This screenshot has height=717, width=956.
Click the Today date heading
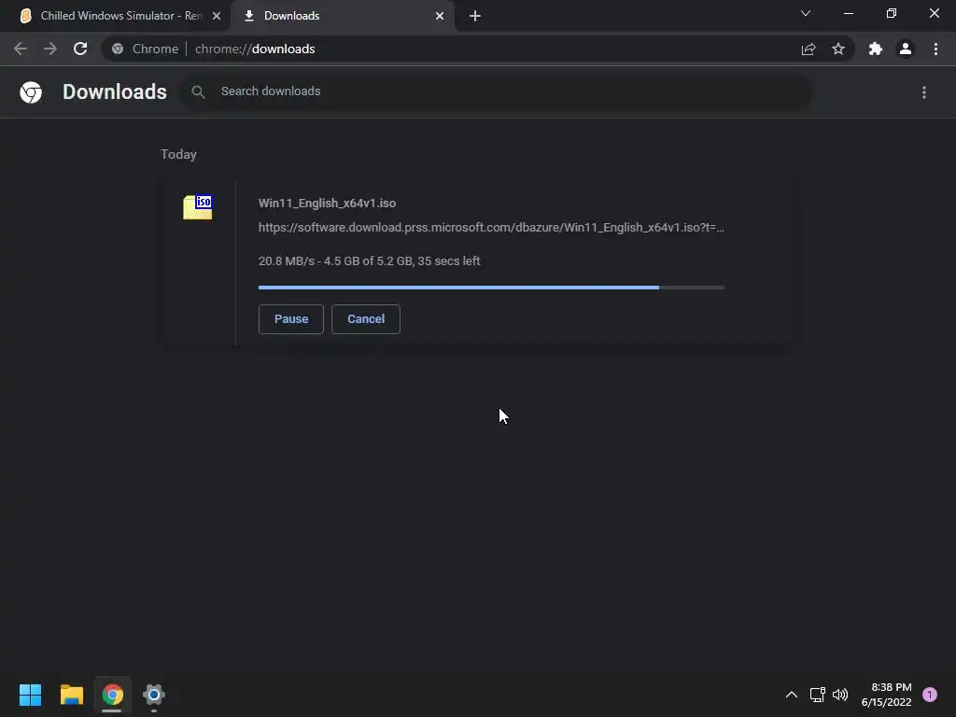(x=178, y=154)
